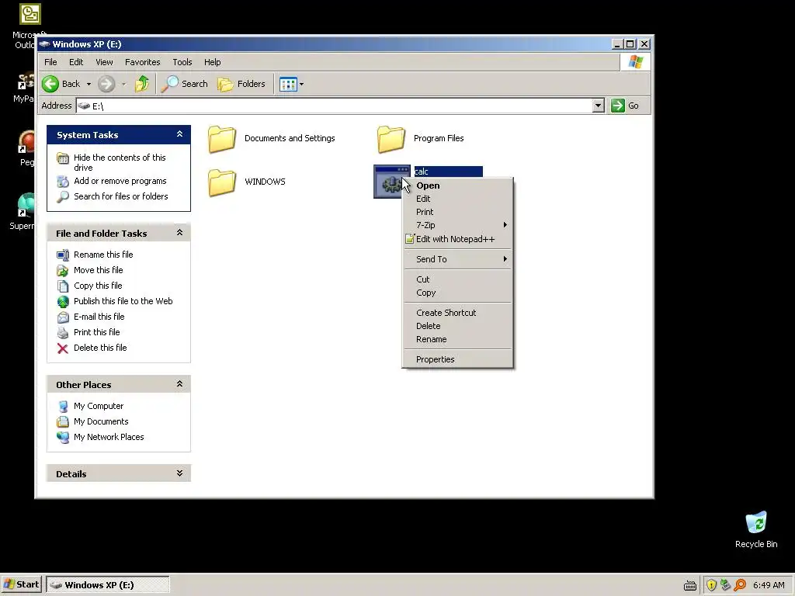Viewport: 795px width, 596px height.
Task: Click the green Back arrow icon
Action: (x=50, y=84)
